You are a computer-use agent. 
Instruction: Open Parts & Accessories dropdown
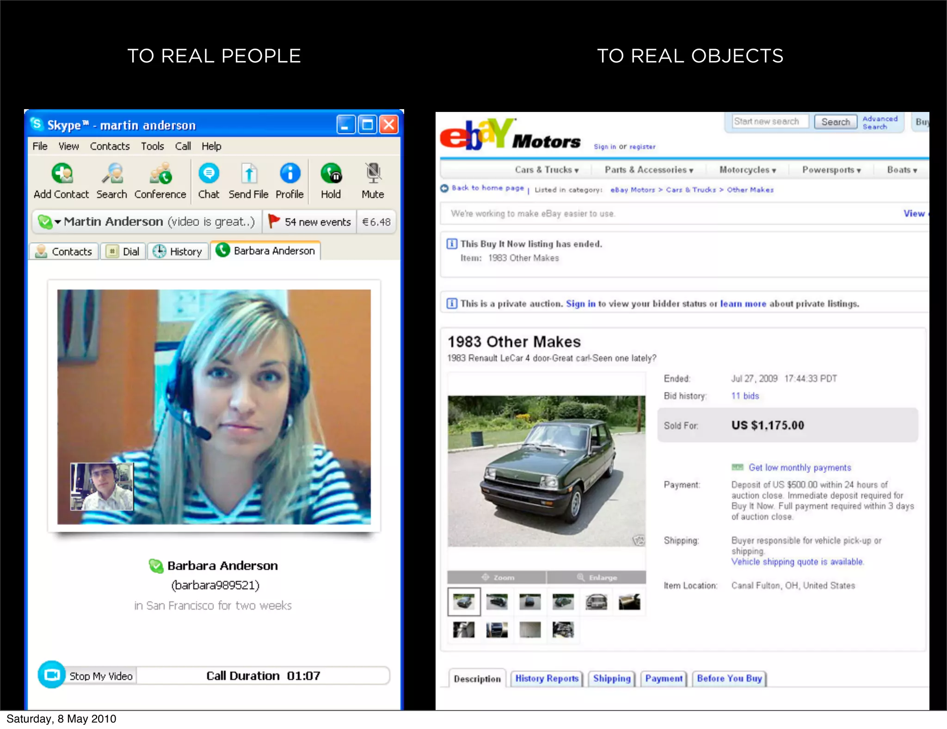pyautogui.click(x=649, y=170)
